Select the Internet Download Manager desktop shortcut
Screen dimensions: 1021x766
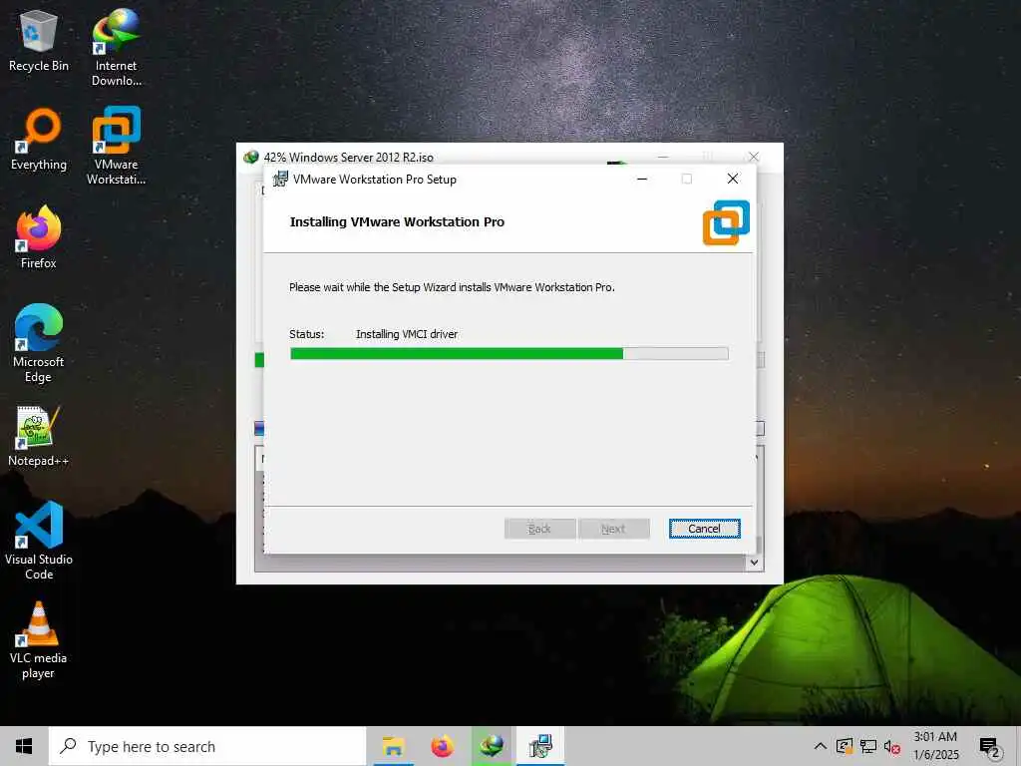click(116, 47)
